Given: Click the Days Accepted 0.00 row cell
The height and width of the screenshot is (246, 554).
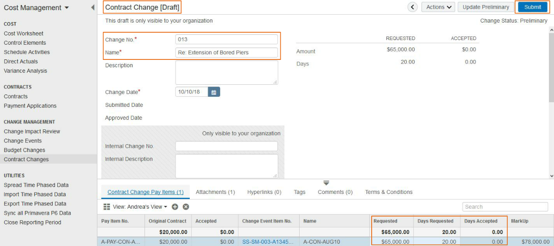Looking at the screenshot, I should point(483,241).
